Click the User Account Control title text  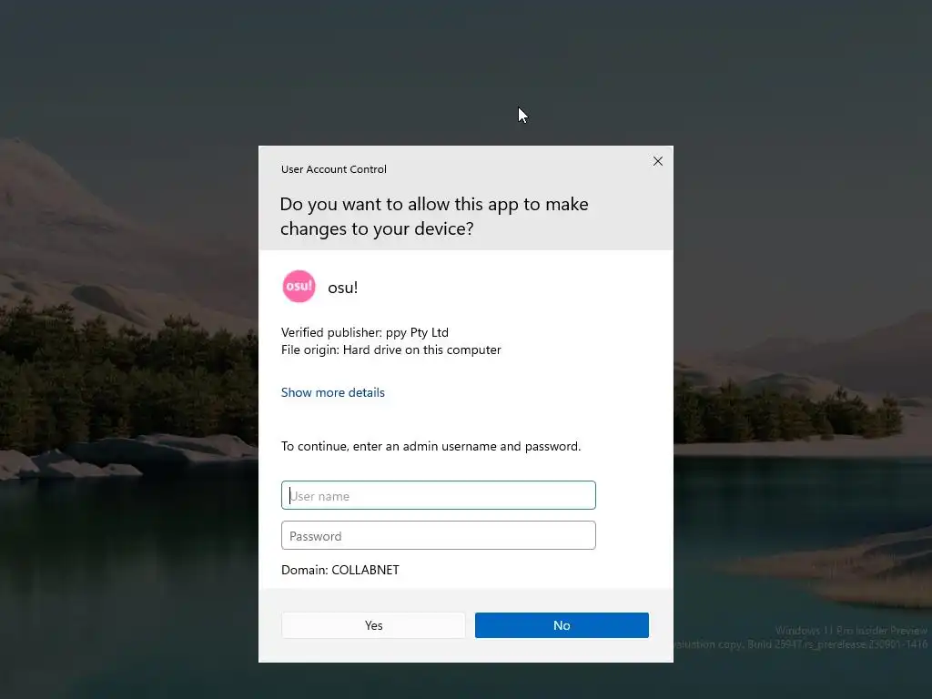pos(333,169)
